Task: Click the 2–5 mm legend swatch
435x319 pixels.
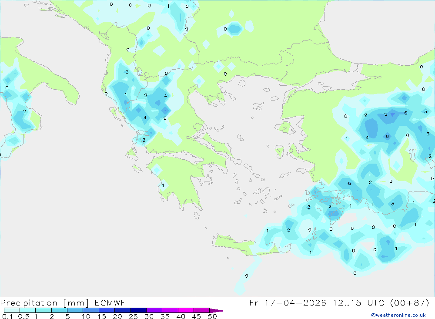Action: [59, 310]
